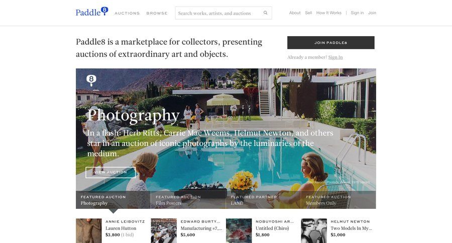Click the Paddle8 logo in header
This screenshot has height=243, width=452.
92,12
